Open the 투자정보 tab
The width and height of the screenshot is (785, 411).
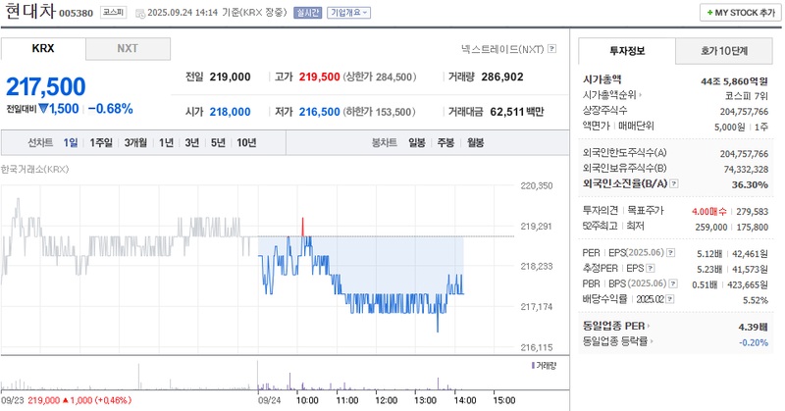click(627, 51)
